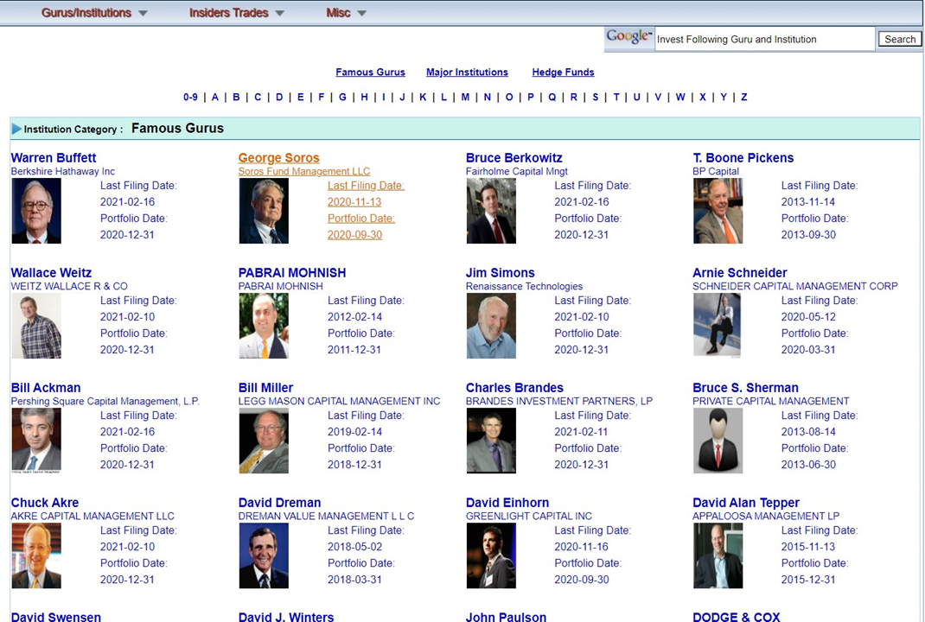Select letter M in alphabet index
The image size is (925, 622).
tap(465, 98)
